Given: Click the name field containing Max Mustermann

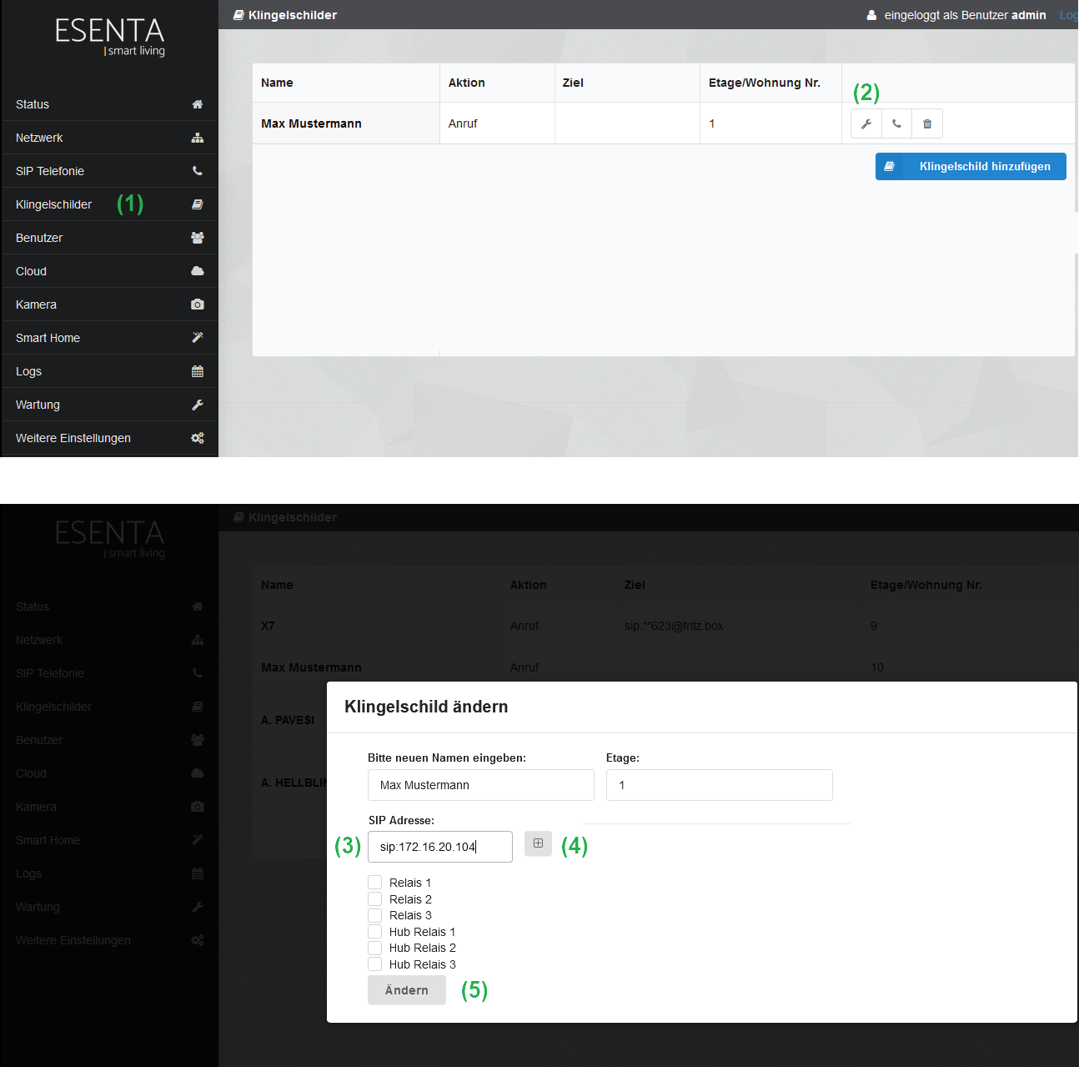Looking at the screenshot, I should click(481, 785).
